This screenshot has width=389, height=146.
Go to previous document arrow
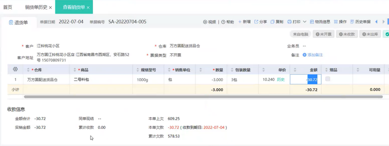[376, 22]
